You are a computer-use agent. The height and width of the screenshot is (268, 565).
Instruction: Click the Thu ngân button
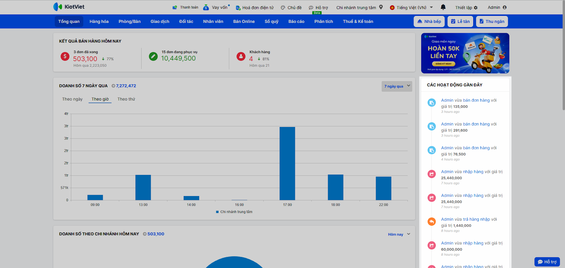pos(492,22)
